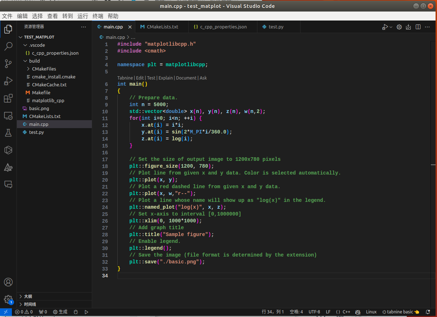Open the Source Control view

[x=8, y=63]
